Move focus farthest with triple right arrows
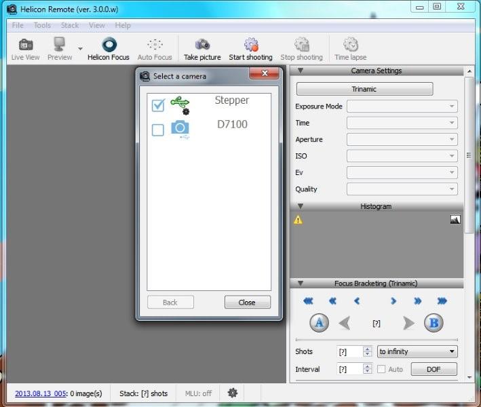 (x=442, y=301)
